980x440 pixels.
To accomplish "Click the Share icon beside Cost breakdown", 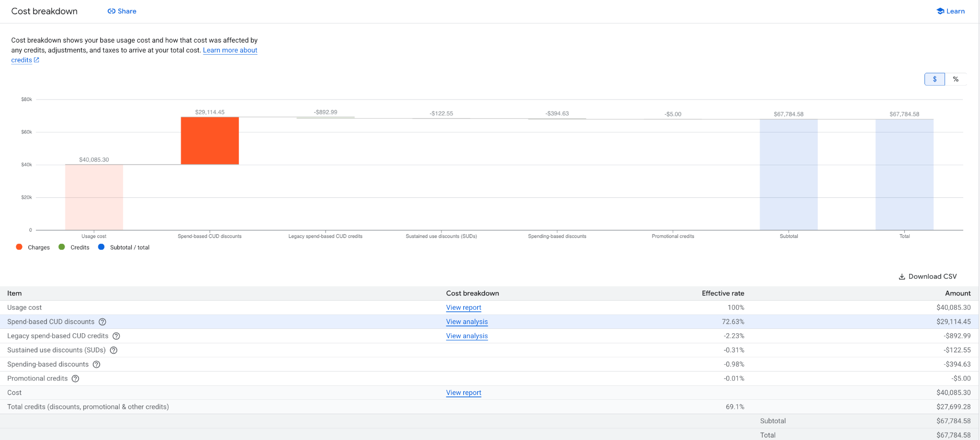I will click(111, 11).
